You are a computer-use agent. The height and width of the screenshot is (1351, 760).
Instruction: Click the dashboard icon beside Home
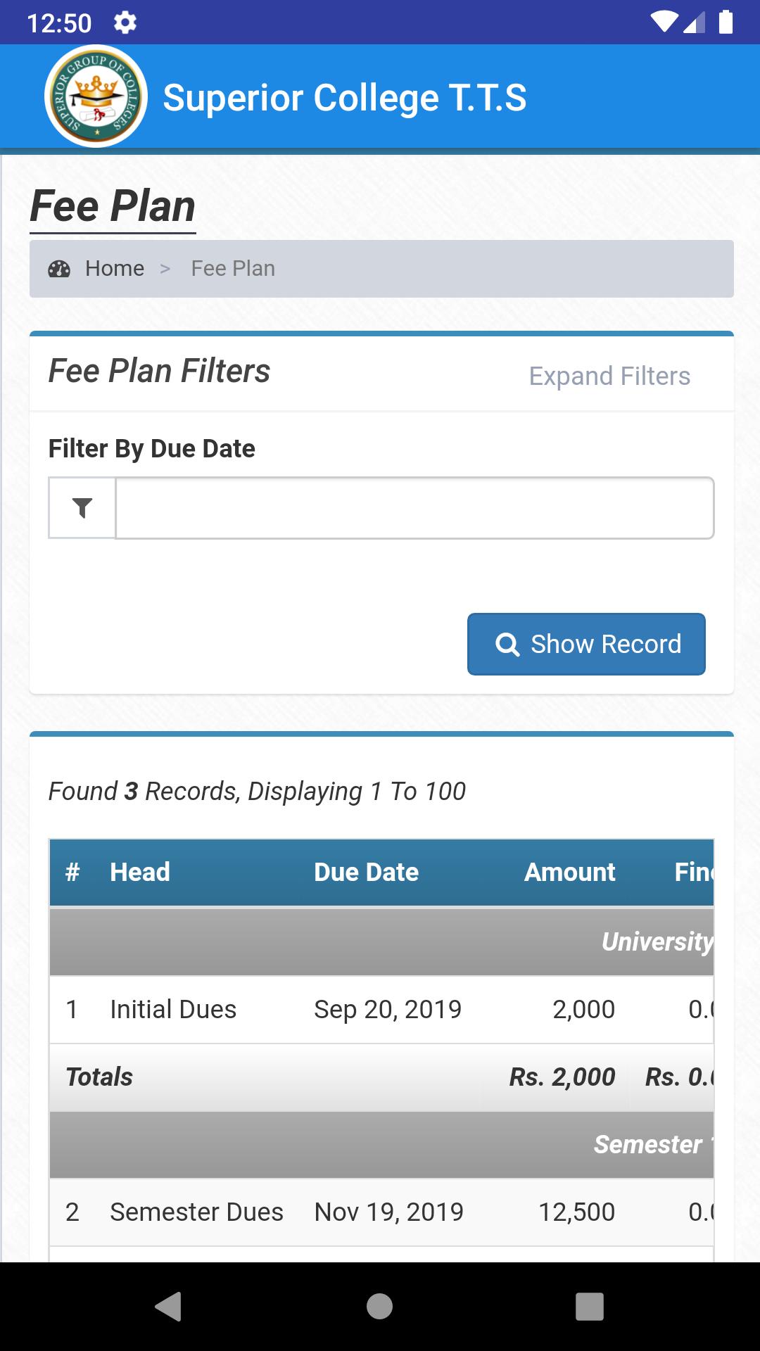point(59,269)
